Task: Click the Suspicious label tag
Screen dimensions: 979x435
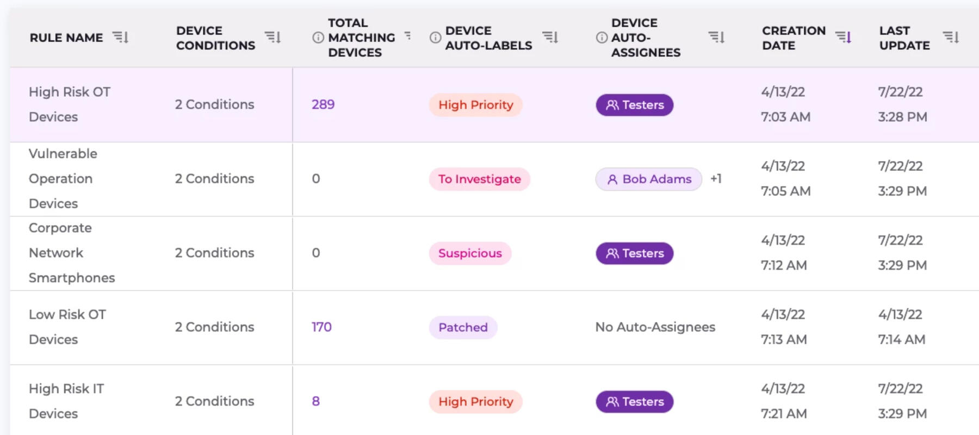Action: pyautogui.click(x=470, y=253)
